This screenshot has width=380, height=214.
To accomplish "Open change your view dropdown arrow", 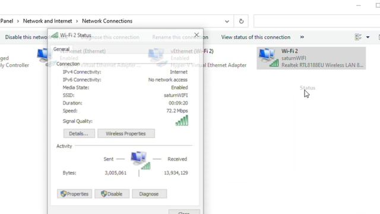I will [x=368, y=37].
